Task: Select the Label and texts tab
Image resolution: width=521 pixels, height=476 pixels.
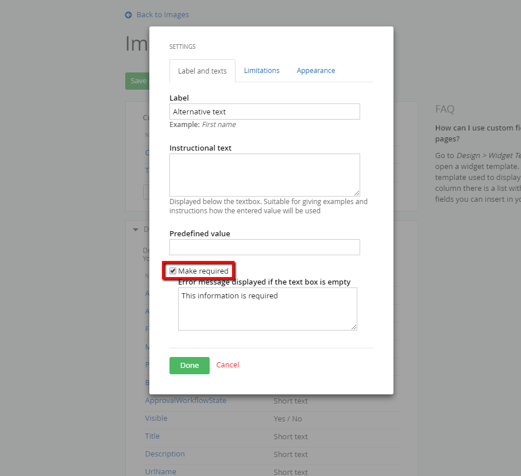Action: (202, 70)
